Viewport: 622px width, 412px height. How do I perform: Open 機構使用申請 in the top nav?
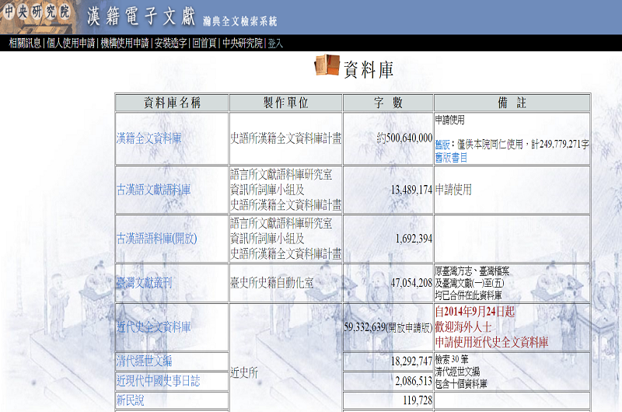[x=124, y=43]
